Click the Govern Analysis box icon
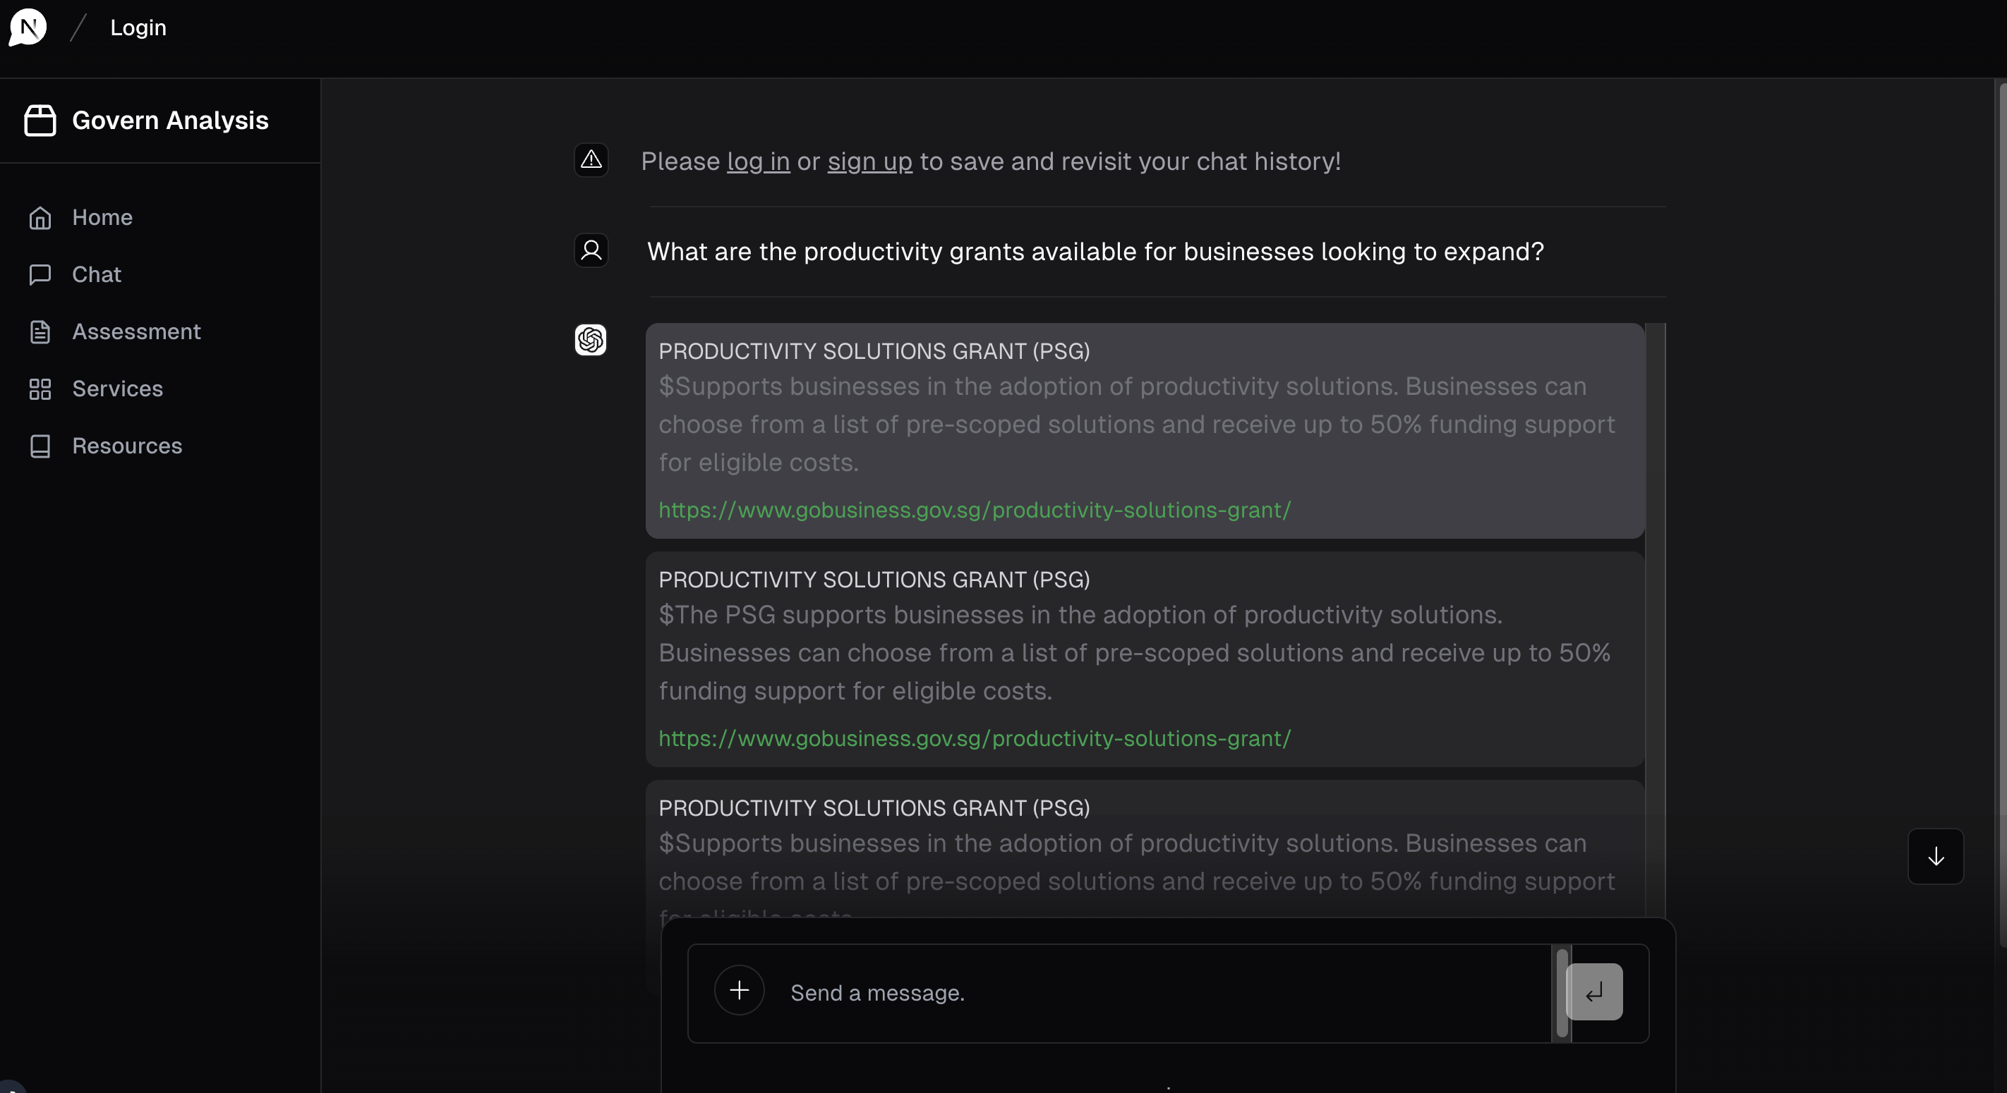Viewport: 2007px width, 1093px height. [40, 121]
